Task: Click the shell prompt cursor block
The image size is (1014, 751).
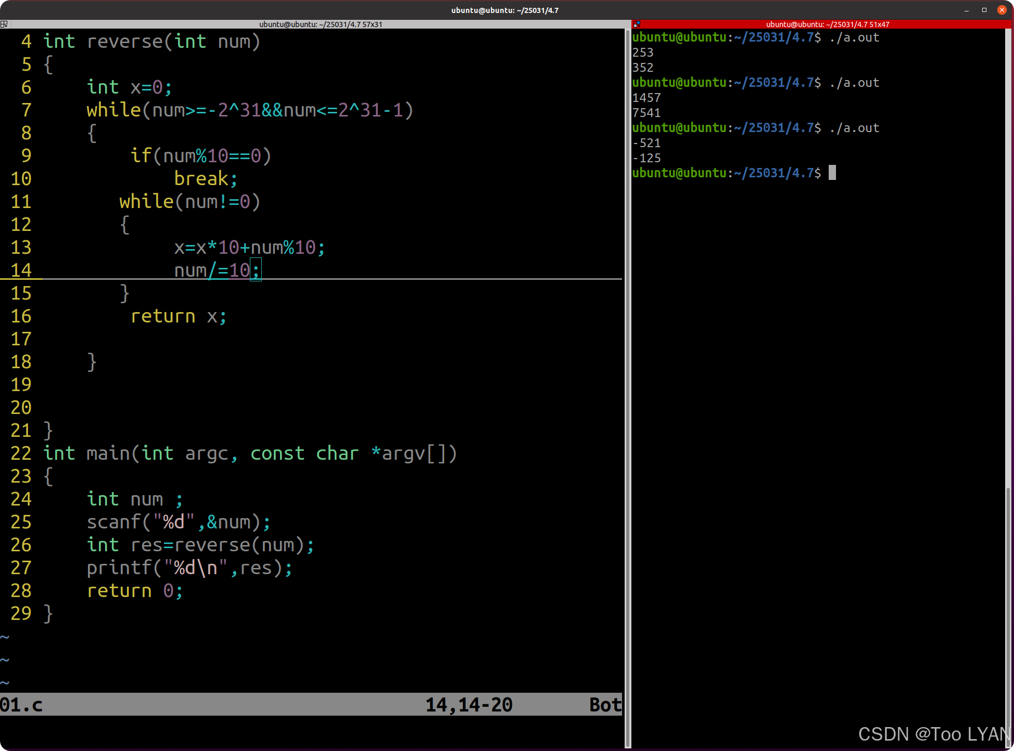Action: coord(832,173)
